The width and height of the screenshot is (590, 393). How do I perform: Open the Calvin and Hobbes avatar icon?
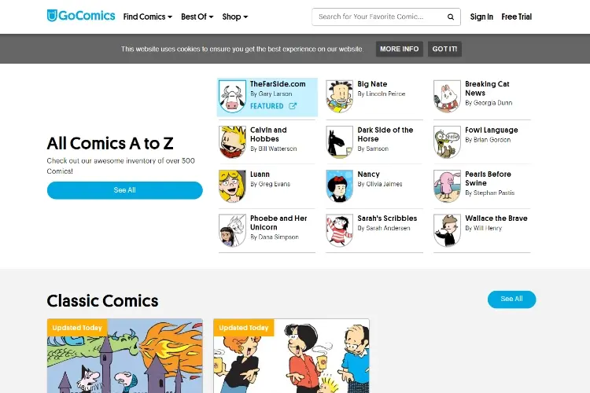(233, 141)
